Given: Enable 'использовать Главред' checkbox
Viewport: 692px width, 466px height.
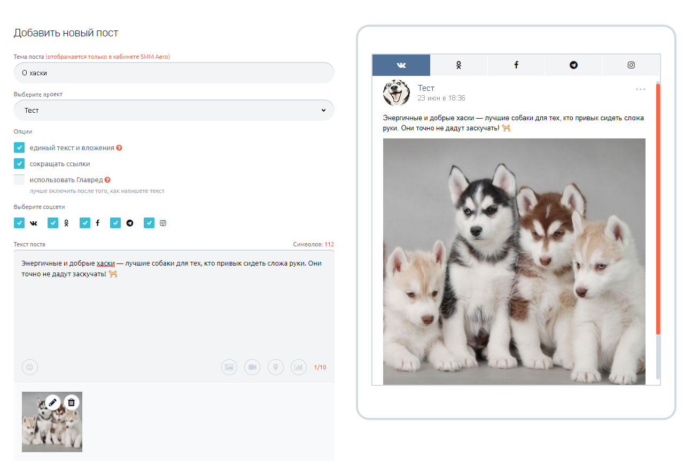Looking at the screenshot, I should click(x=19, y=180).
